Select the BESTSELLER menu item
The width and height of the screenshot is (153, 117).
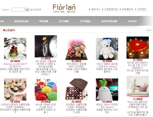[22, 21]
